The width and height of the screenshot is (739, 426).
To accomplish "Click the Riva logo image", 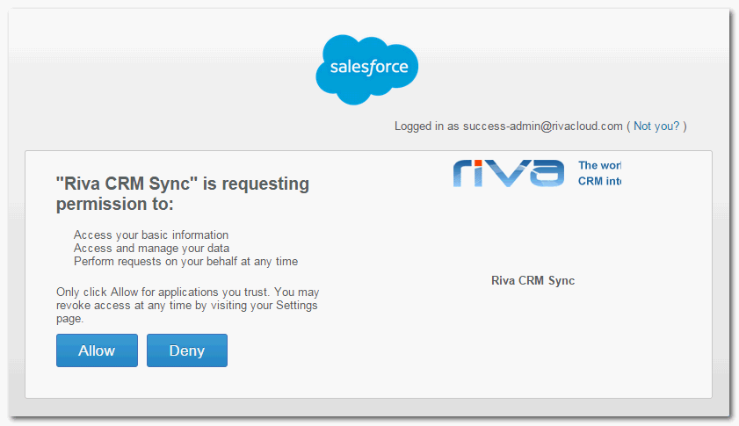I will coord(508,173).
